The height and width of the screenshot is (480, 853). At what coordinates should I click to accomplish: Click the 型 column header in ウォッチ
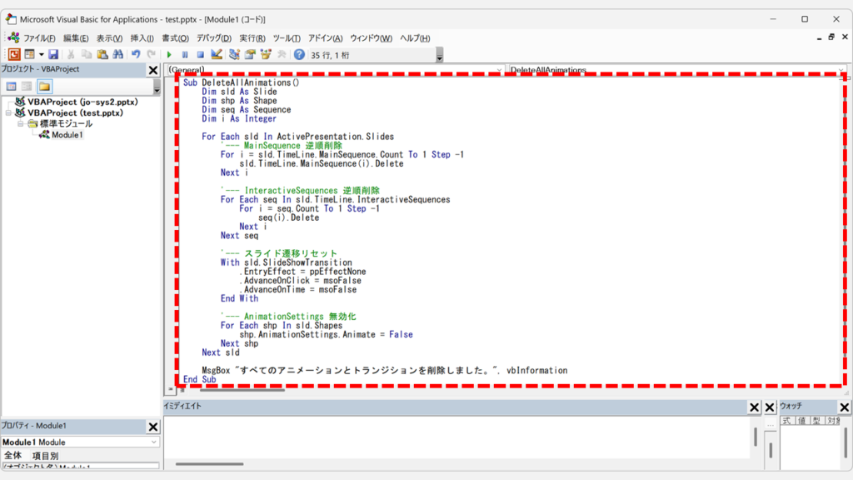817,421
